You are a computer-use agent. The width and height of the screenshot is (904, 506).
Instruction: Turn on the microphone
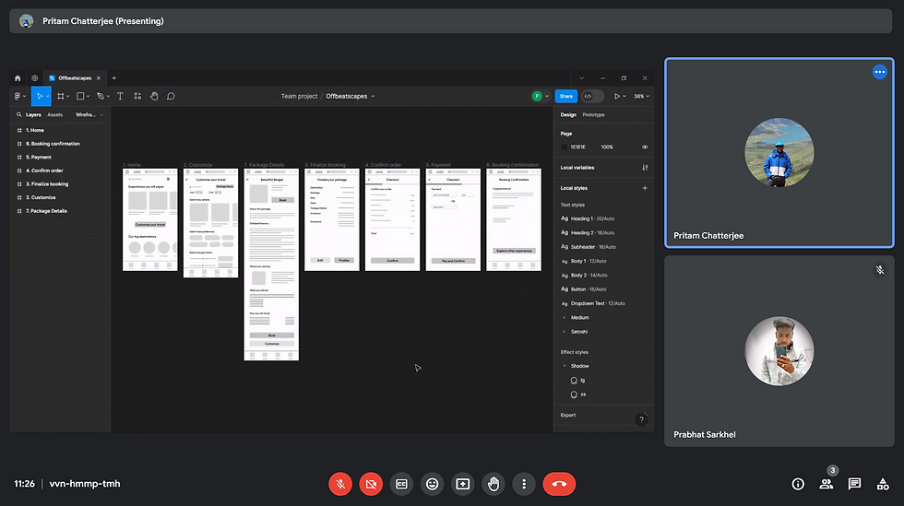(340, 484)
